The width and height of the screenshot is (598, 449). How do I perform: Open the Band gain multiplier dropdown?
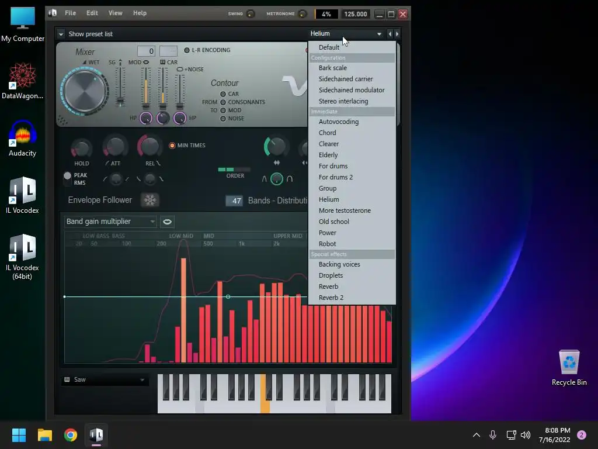pyautogui.click(x=110, y=222)
